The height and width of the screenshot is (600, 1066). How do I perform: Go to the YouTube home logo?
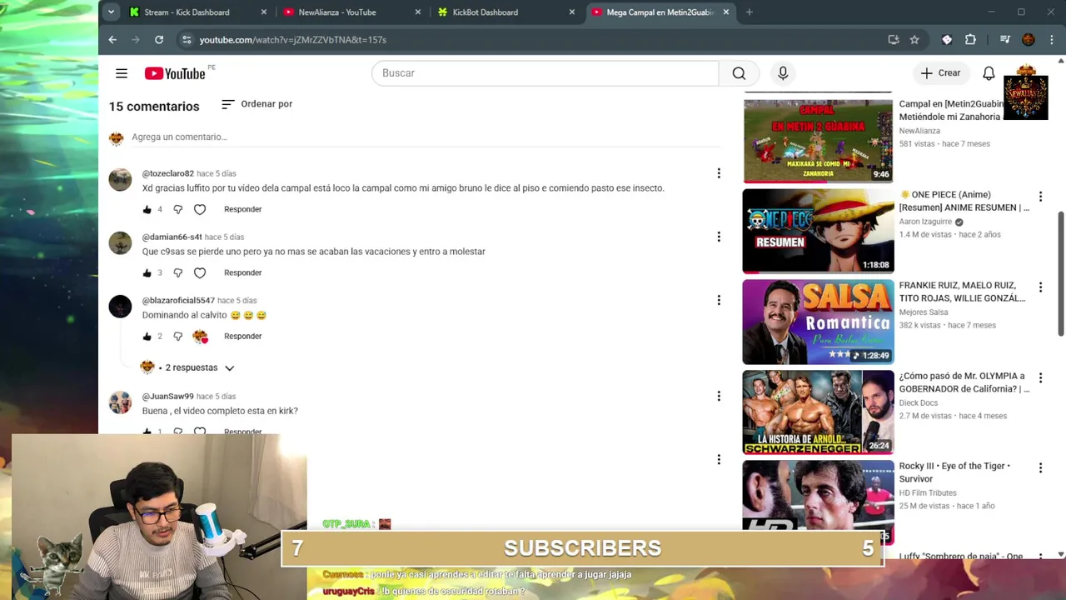click(x=175, y=73)
